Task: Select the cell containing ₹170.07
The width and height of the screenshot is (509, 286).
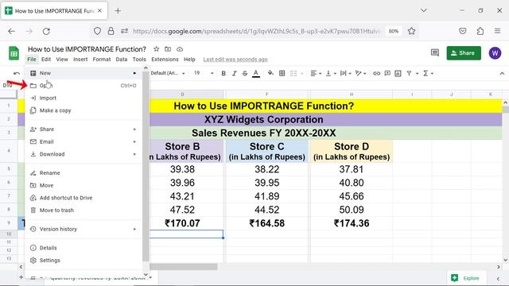Action: click(182, 223)
